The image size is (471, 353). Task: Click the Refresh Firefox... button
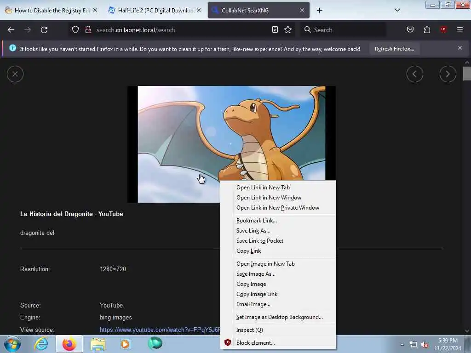pos(394,49)
